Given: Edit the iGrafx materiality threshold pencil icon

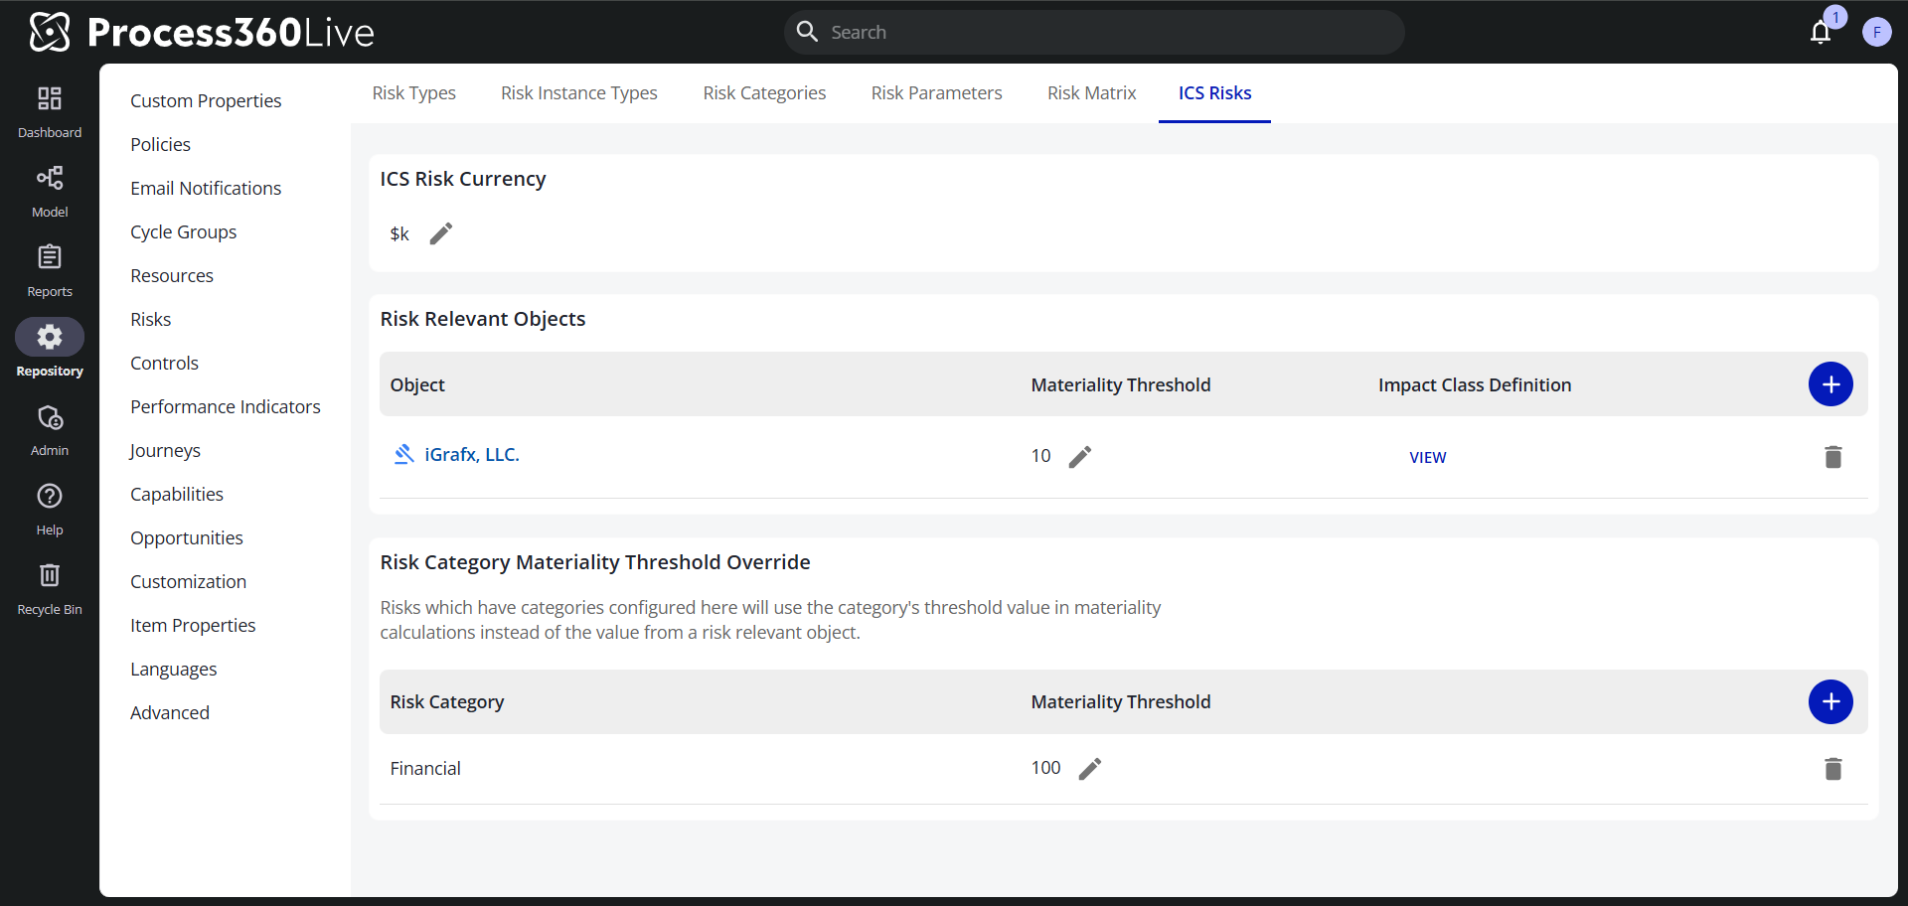Looking at the screenshot, I should [x=1080, y=456].
